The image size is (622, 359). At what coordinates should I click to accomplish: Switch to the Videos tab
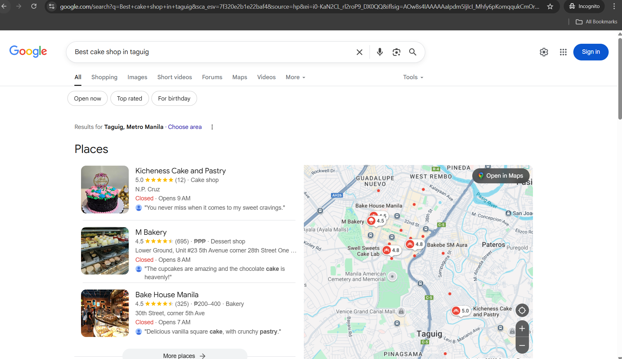[266, 77]
